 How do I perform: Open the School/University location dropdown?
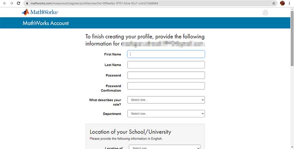[x=165, y=147]
